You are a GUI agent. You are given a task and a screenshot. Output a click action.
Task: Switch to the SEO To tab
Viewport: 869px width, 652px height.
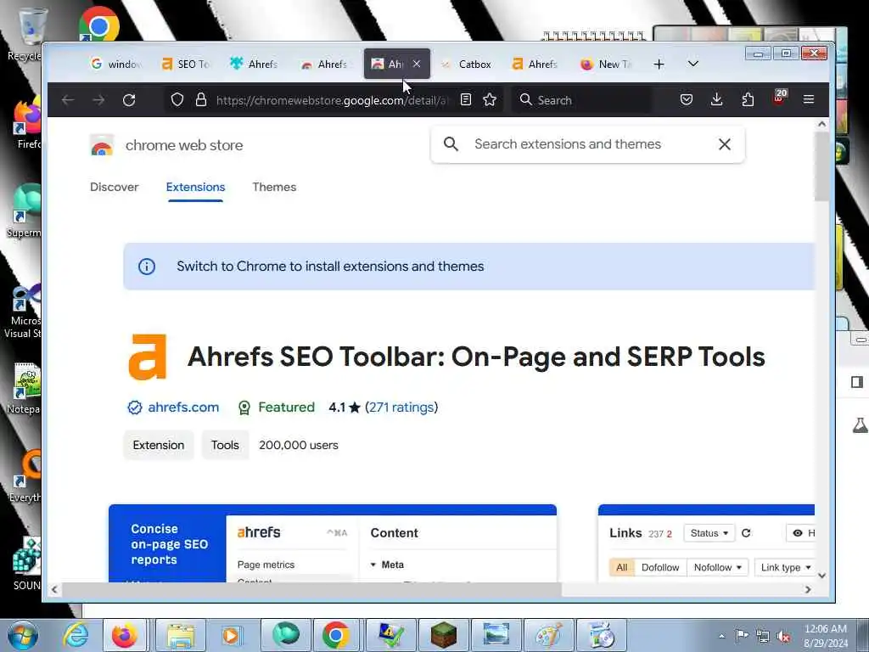coord(185,65)
